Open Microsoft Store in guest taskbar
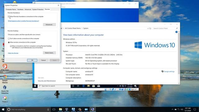 [94, 86]
